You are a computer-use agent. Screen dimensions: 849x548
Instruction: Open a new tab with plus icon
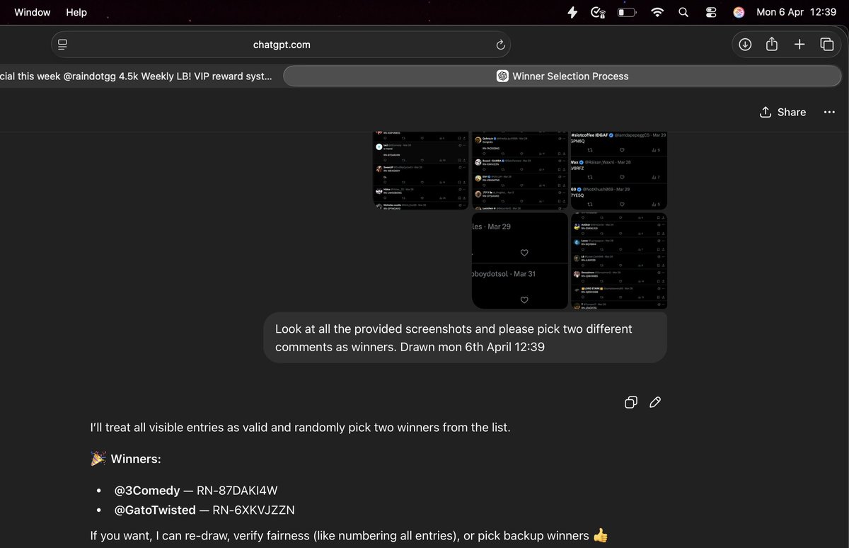tap(799, 45)
